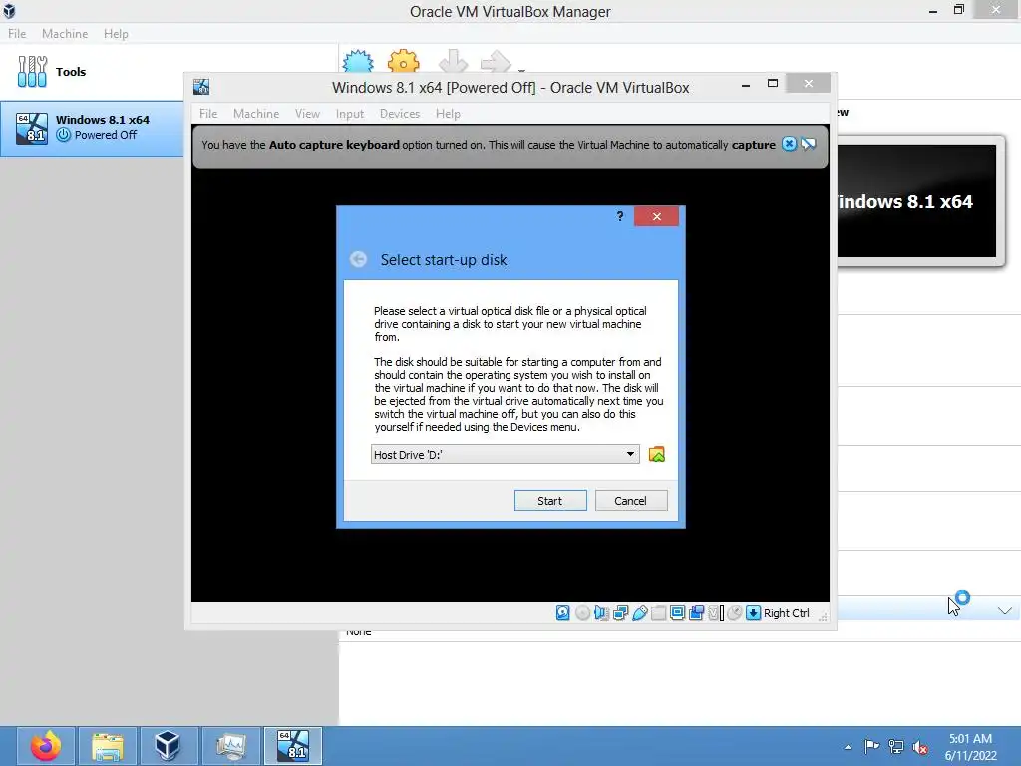
Task: Click the VM window resize grip corner
Action: pyautogui.click(x=823, y=616)
